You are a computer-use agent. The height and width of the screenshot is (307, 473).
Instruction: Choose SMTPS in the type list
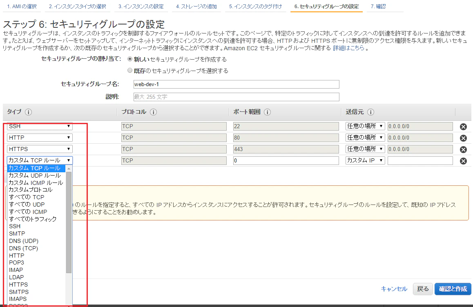[x=36, y=292]
